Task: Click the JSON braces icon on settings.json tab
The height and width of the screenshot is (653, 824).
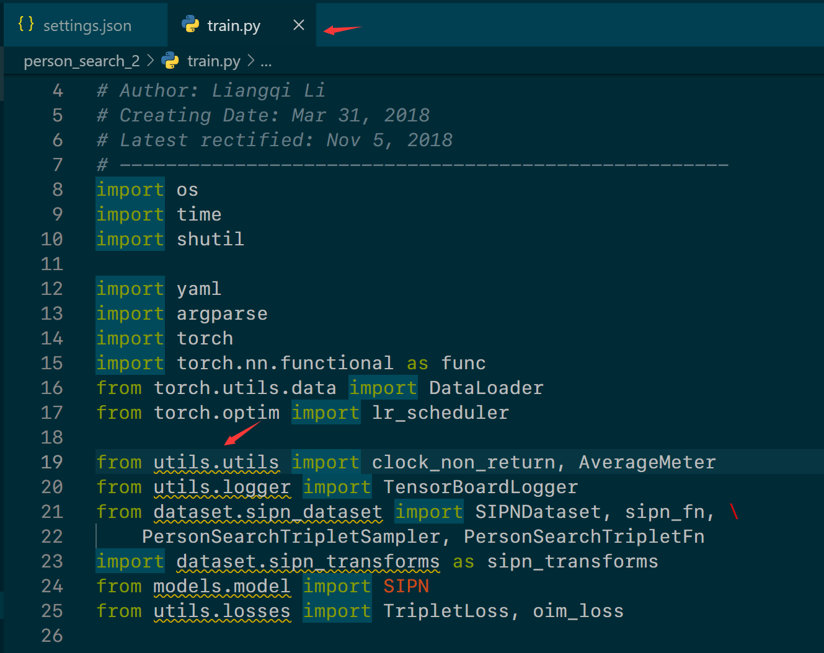Action: coord(26,24)
